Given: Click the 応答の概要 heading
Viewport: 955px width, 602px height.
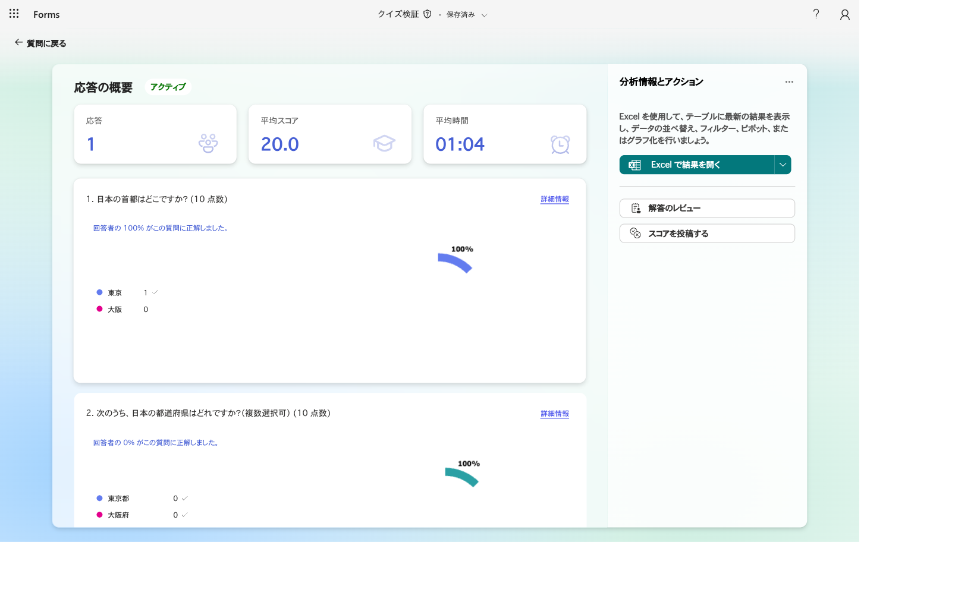Looking at the screenshot, I should (x=103, y=87).
